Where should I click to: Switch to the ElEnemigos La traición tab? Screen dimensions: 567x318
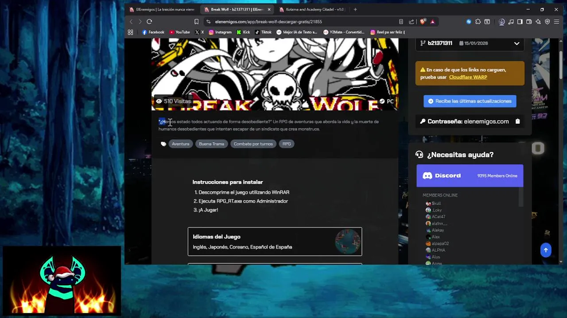[162, 9]
